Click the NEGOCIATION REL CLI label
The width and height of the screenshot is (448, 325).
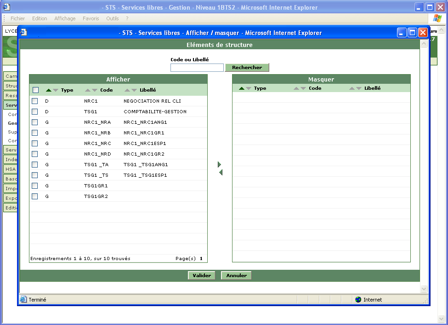[152, 101]
